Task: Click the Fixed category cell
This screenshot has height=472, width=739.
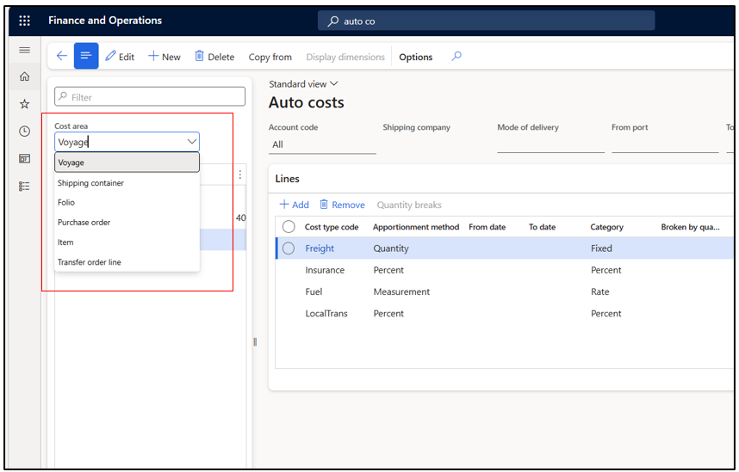Action: point(601,248)
